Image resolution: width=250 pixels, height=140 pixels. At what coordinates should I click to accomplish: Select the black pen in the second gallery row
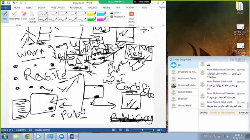pos(43,19)
